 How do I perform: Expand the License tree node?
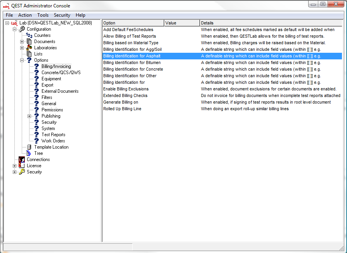(15, 166)
